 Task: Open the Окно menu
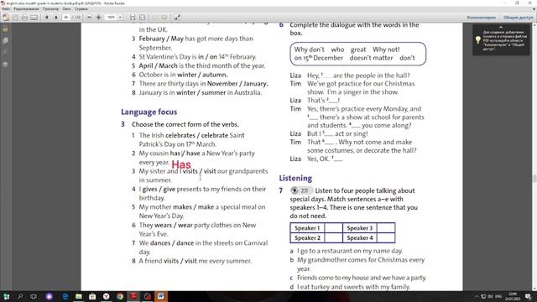[x=67, y=9]
